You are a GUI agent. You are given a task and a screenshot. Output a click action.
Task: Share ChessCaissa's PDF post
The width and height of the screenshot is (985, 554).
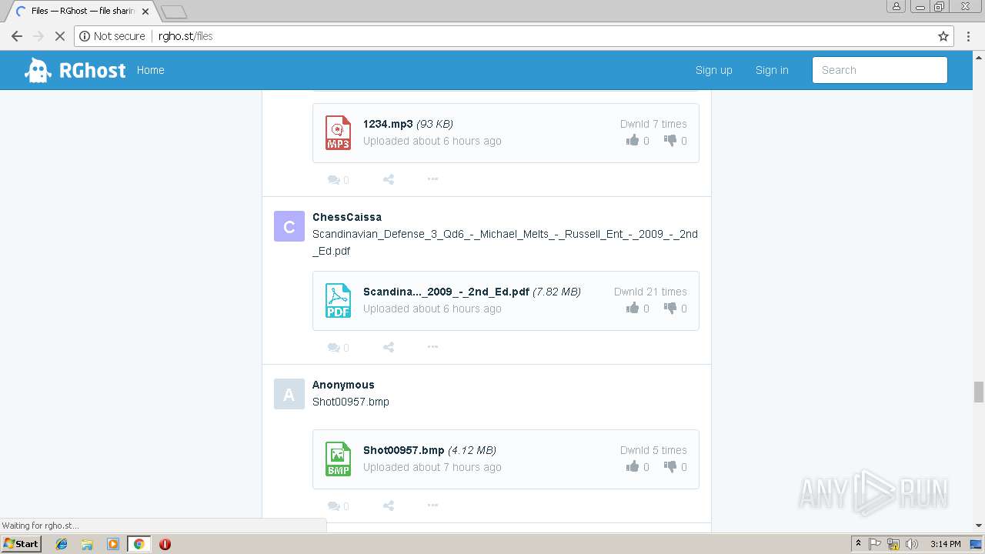click(389, 347)
